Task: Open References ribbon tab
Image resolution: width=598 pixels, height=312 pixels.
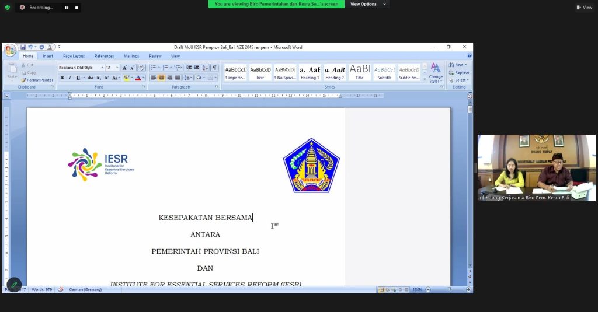Action: [104, 56]
